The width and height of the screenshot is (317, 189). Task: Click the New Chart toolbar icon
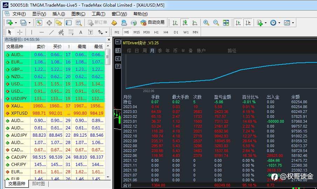9,23
